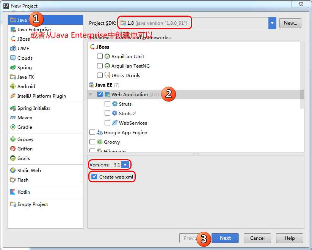Choose the Groovy icon in left list

pyautogui.click(x=13, y=139)
